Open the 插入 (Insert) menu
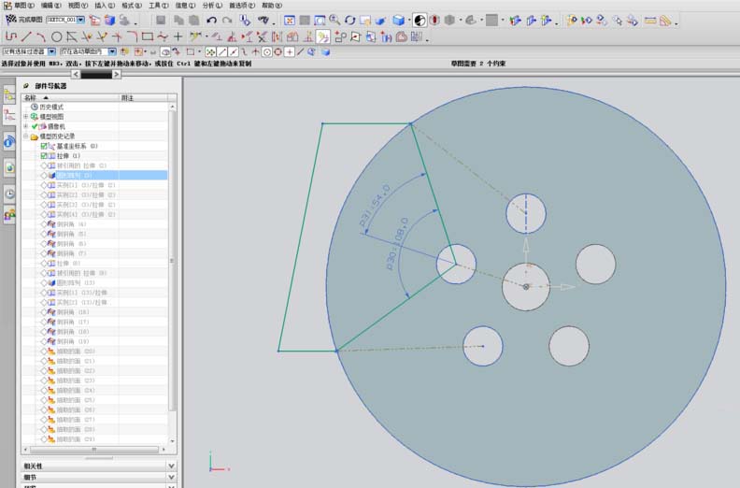Screen dimensions: 740x488 tap(104, 6)
